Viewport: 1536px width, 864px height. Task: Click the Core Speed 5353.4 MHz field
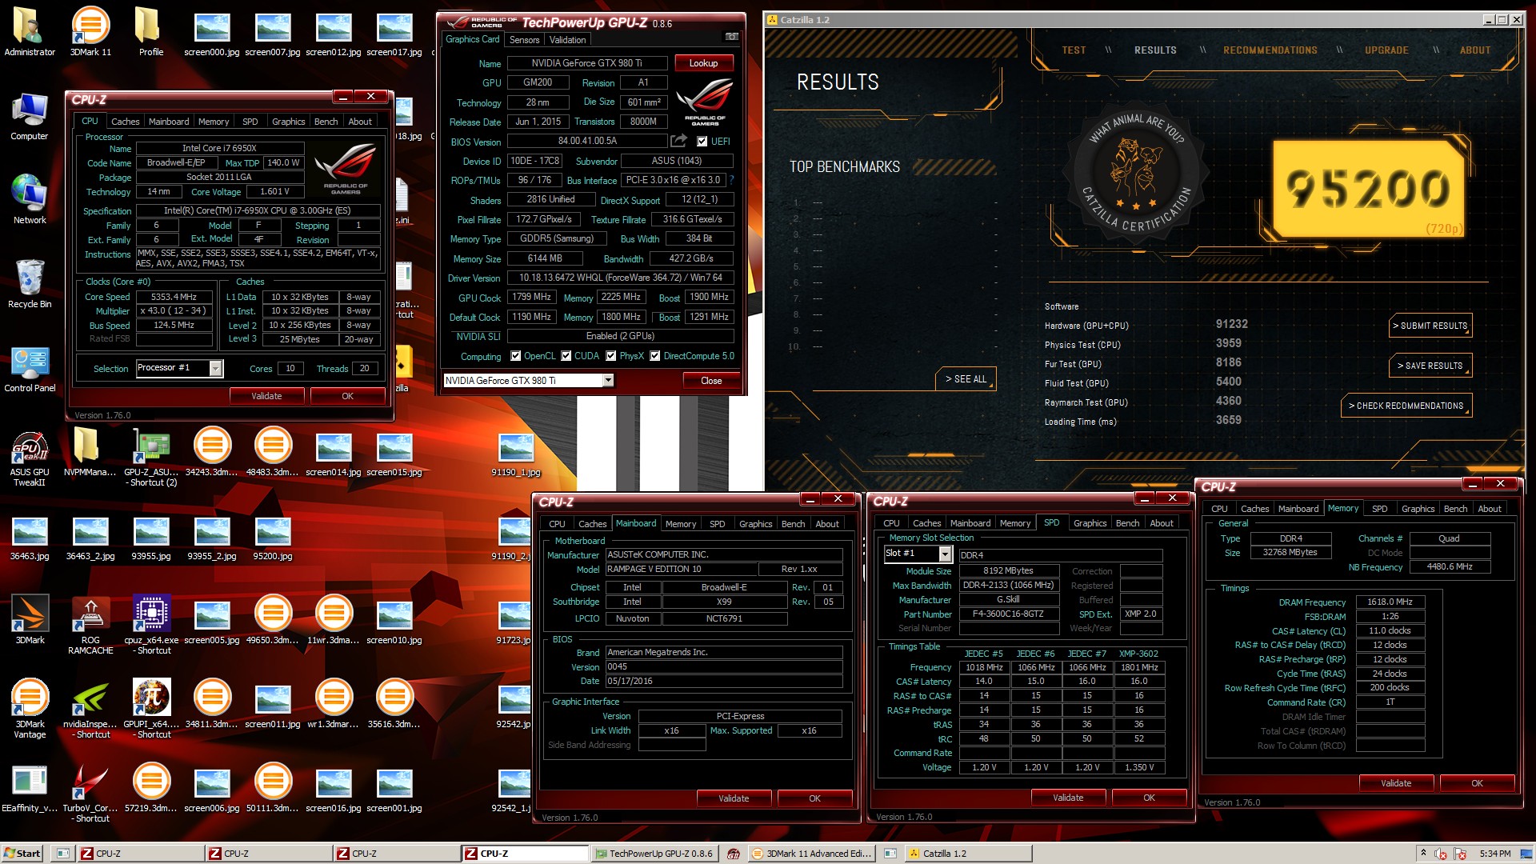(x=174, y=297)
